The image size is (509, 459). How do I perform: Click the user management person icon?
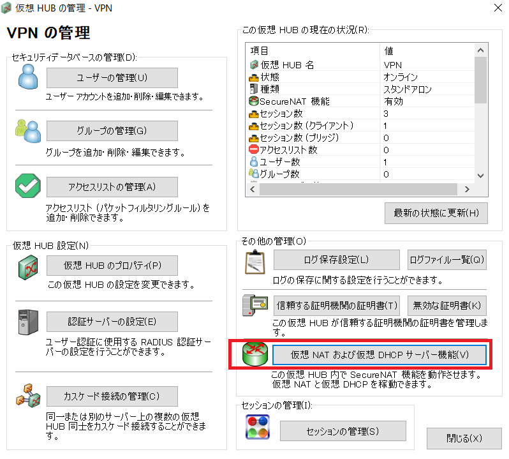coord(28,77)
